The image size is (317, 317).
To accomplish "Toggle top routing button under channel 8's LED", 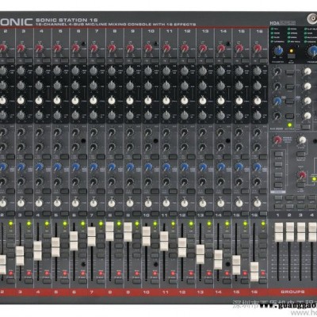I will (x=119, y=236).
